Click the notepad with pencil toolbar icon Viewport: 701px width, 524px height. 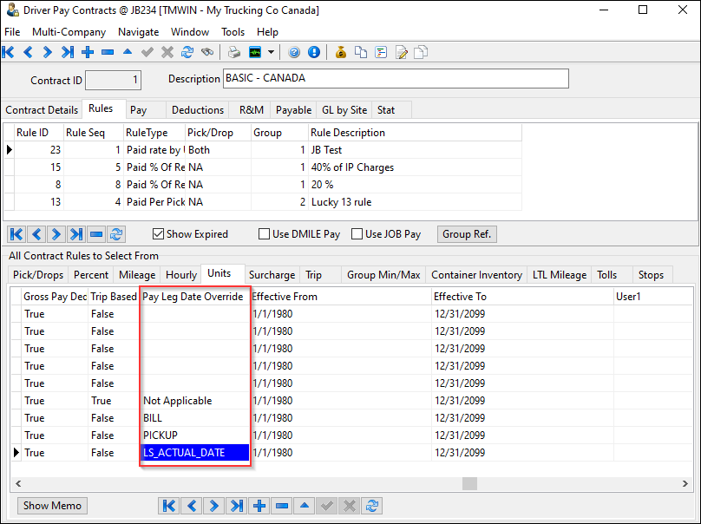click(x=401, y=52)
